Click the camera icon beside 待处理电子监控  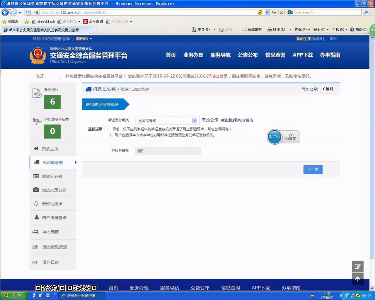click(37, 121)
